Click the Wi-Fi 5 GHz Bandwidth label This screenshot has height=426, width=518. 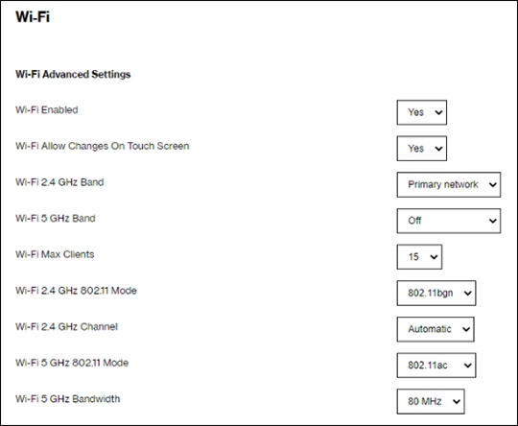click(x=68, y=399)
